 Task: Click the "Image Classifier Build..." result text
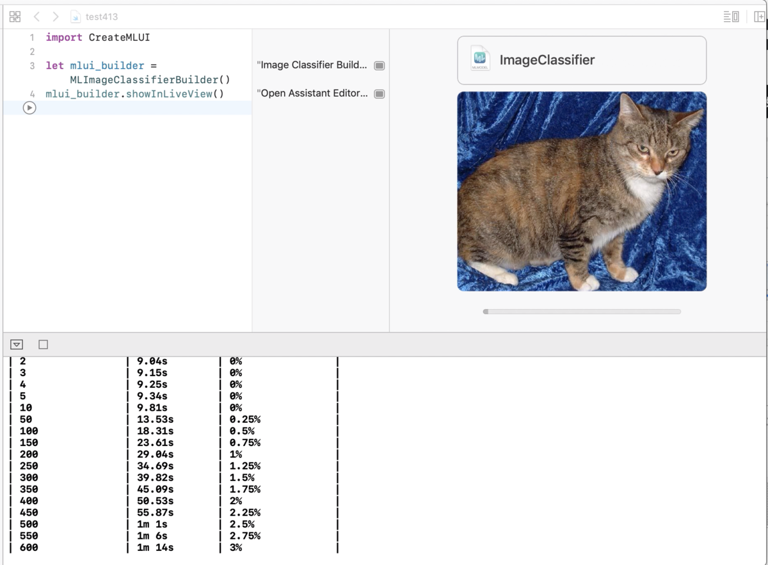click(312, 65)
